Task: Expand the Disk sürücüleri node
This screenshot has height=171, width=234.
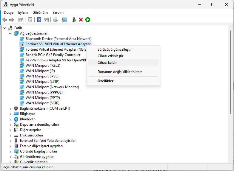Action: 10,135
